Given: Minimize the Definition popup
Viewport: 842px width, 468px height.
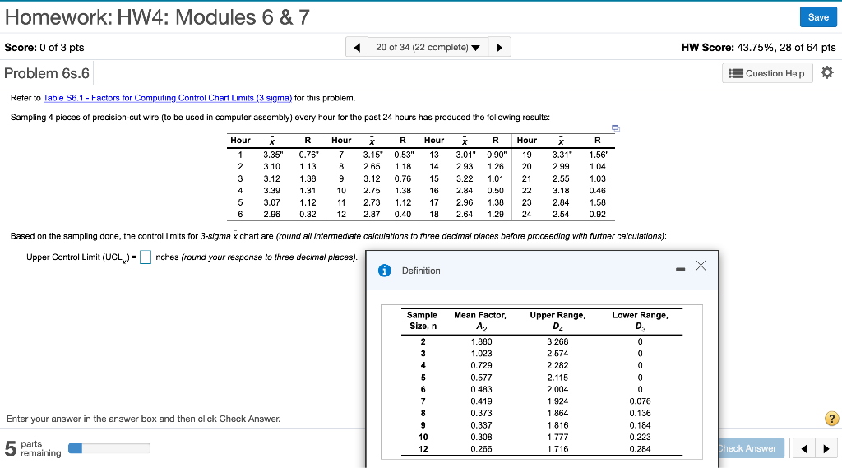Looking at the screenshot, I should pos(680,269).
